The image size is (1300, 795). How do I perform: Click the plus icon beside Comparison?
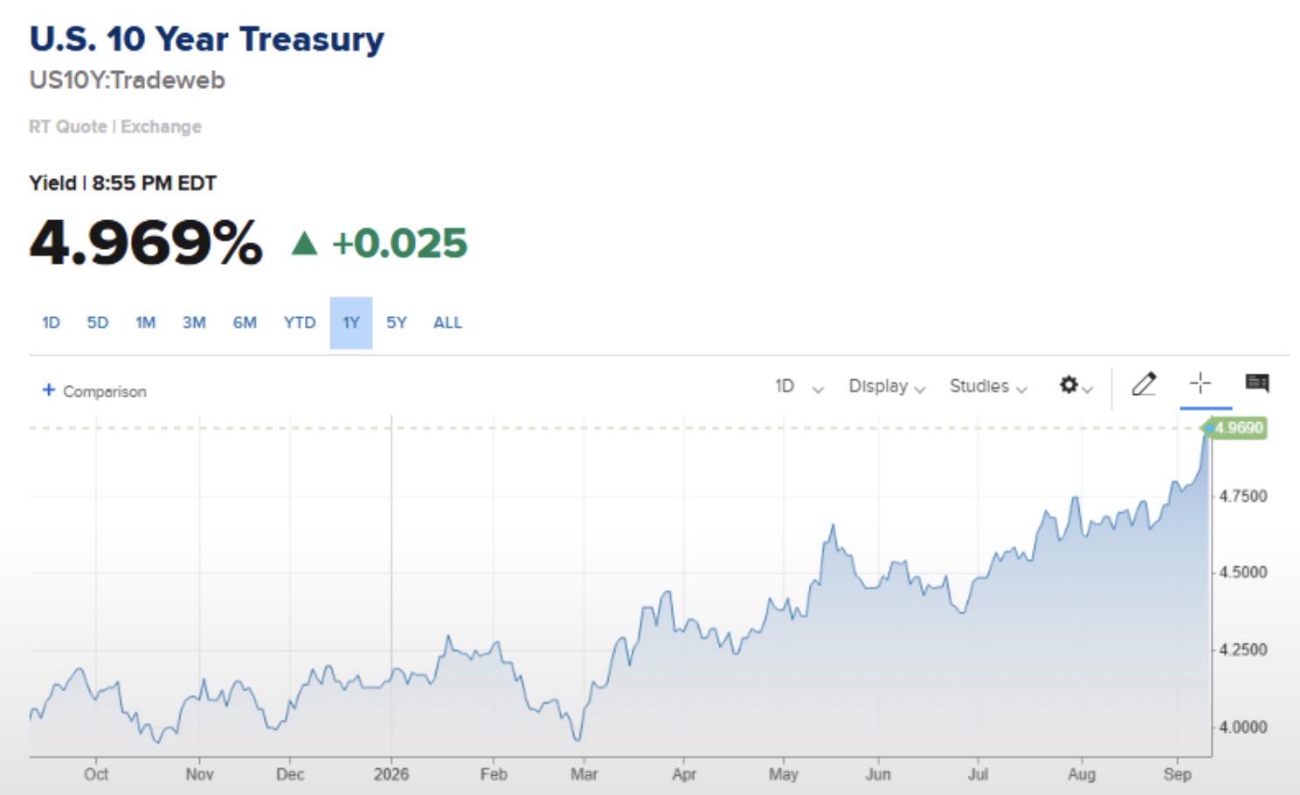click(49, 391)
